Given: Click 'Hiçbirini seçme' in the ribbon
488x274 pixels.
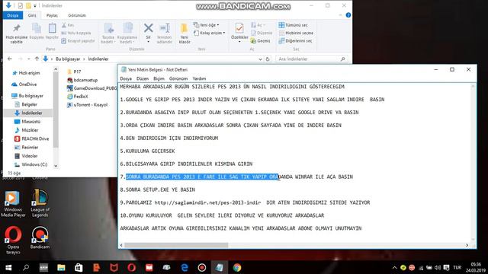Looking at the screenshot, I should click(296, 33).
